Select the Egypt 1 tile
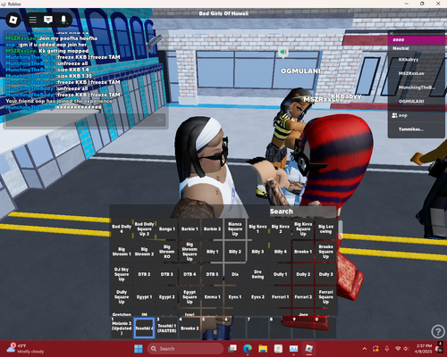 coord(144,297)
